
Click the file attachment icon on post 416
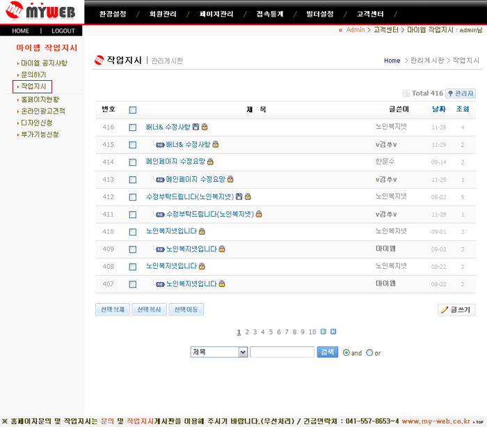point(195,127)
